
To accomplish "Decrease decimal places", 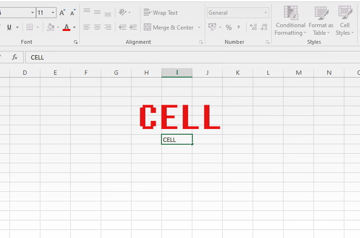I will click(x=264, y=27).
